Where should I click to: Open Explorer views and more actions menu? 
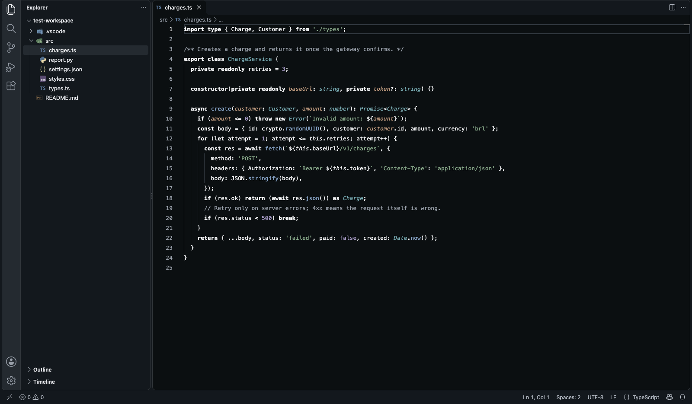[x=144, y=7]
